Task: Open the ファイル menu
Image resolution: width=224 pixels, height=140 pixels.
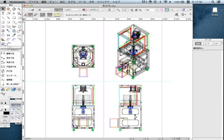Action: (x=34, y=2)
